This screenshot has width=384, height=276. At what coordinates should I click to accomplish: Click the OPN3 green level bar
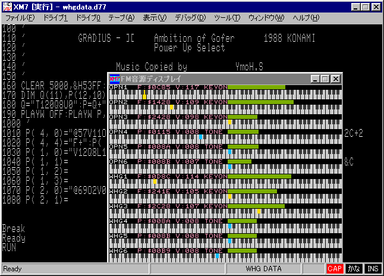243,117
